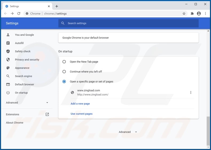Open a new browser tab
Screen dimensions: 211x150
click(57, 6)
